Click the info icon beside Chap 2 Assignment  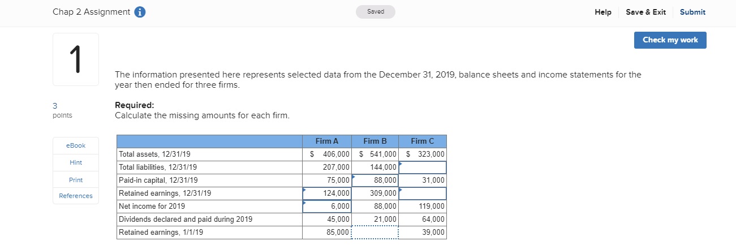pos(140,12)
